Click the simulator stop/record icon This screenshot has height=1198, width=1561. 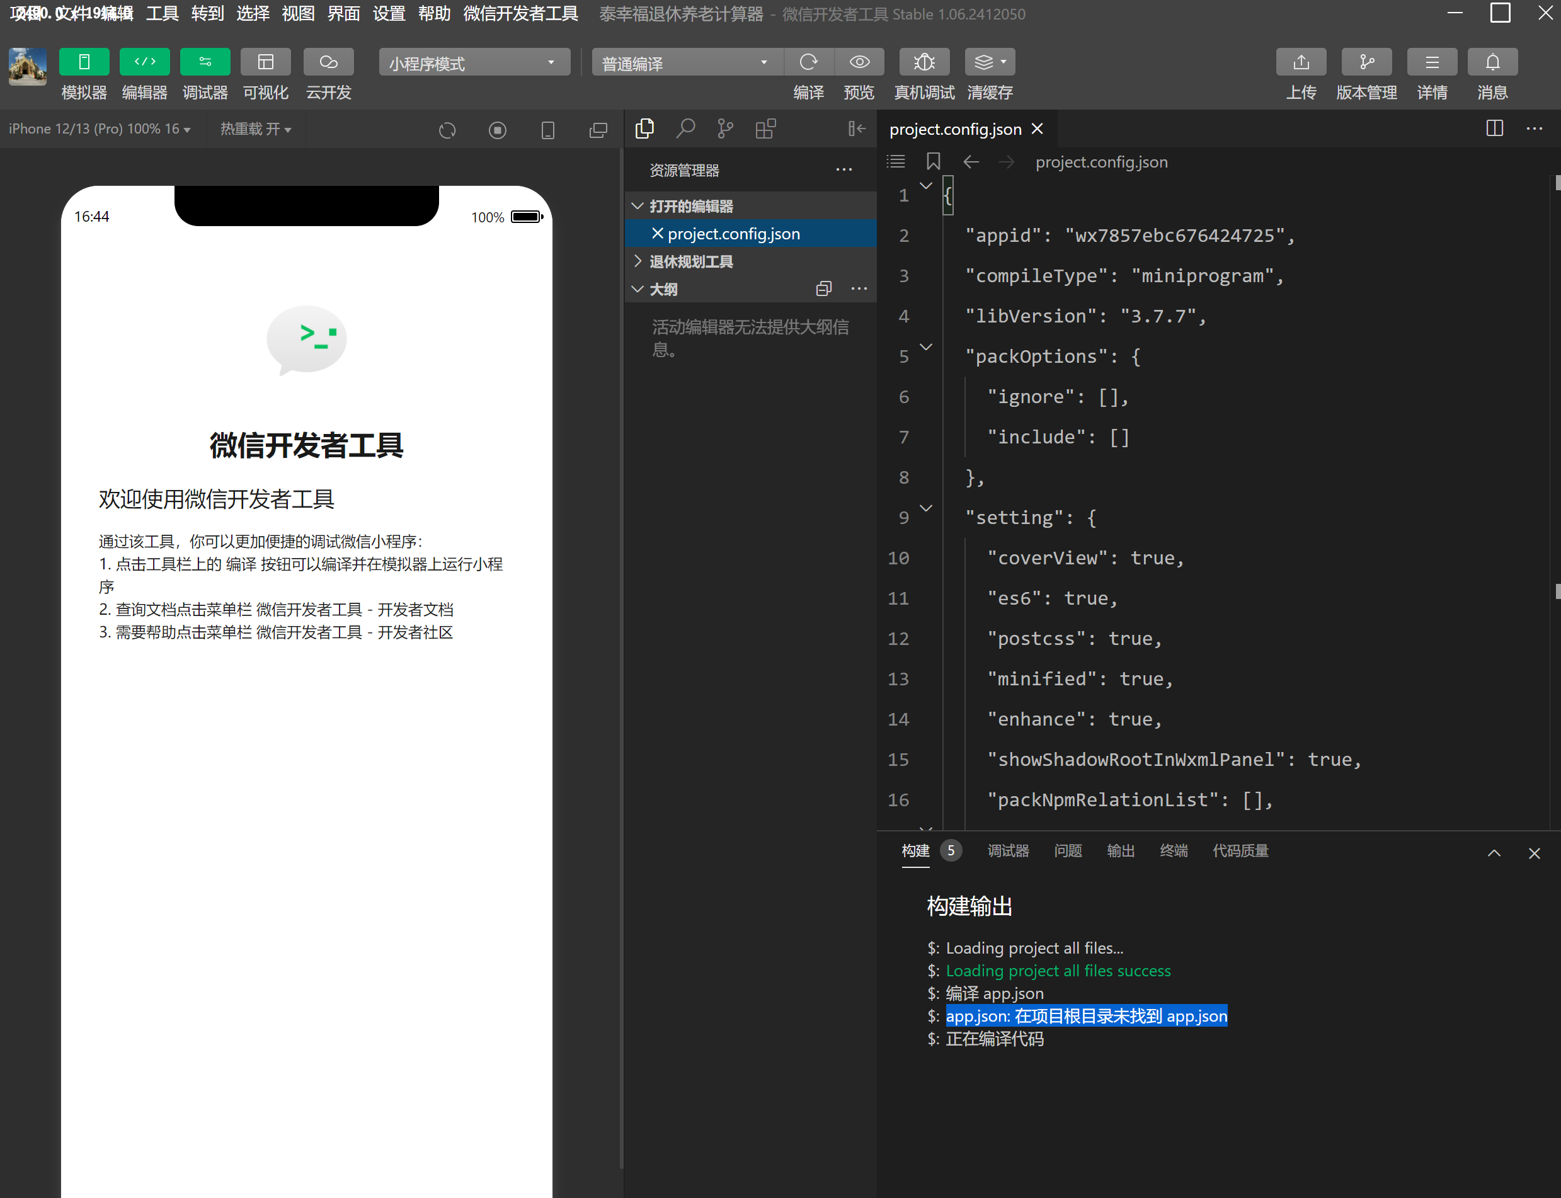click(x=498, y=130)
